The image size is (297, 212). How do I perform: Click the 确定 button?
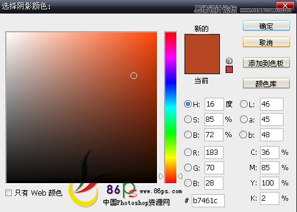(266, 25)
